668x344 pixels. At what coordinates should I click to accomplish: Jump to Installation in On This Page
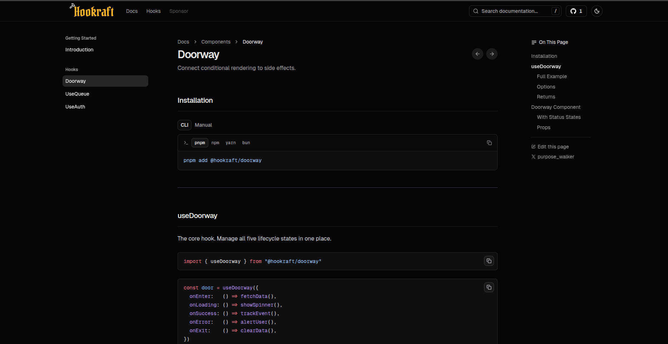[544, 56]
